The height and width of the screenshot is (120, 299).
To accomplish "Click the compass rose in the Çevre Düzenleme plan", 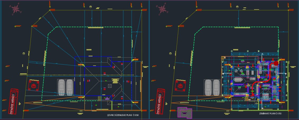I will pyautogui.click(x=16, y=9).
